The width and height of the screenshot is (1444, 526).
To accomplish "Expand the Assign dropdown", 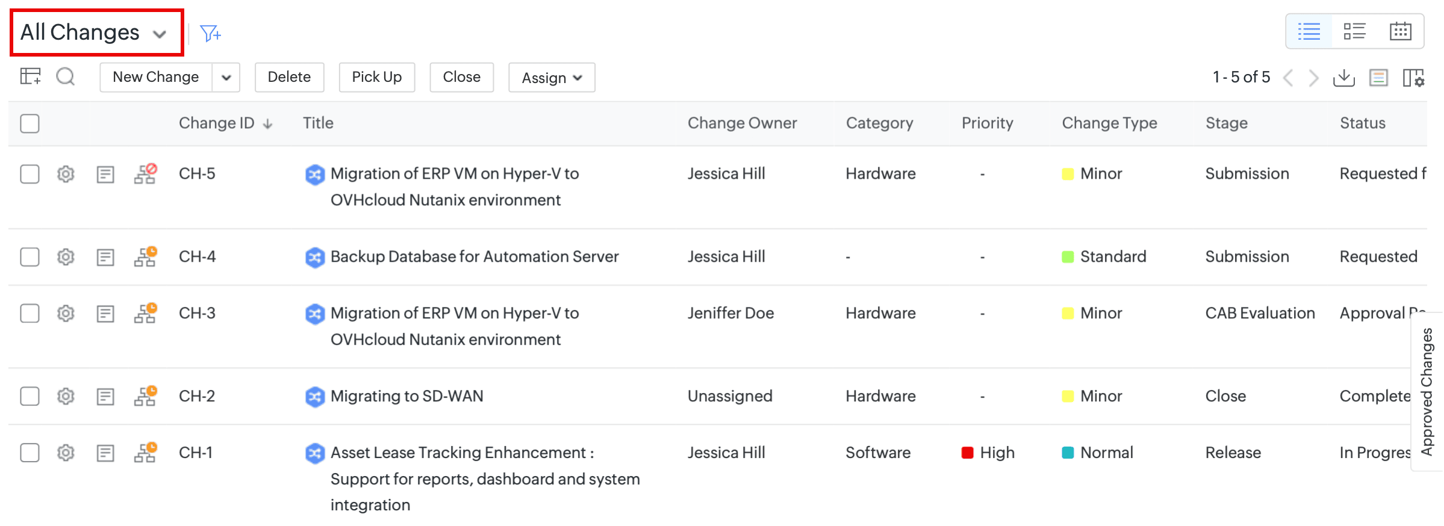I will click(x=552, y=78).
